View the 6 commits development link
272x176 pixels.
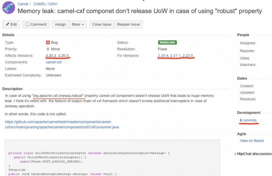coord(248,120)
